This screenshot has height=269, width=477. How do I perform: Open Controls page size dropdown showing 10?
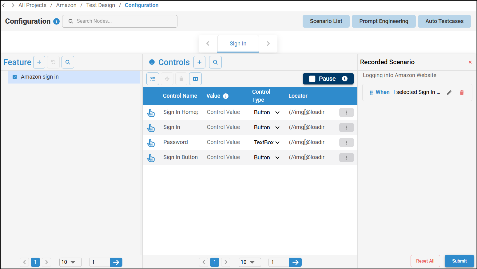(249, 262)
